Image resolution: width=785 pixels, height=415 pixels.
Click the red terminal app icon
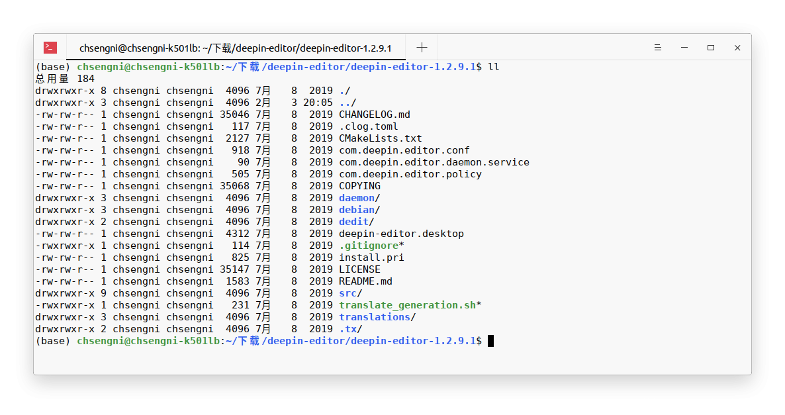tap(50, 48)
